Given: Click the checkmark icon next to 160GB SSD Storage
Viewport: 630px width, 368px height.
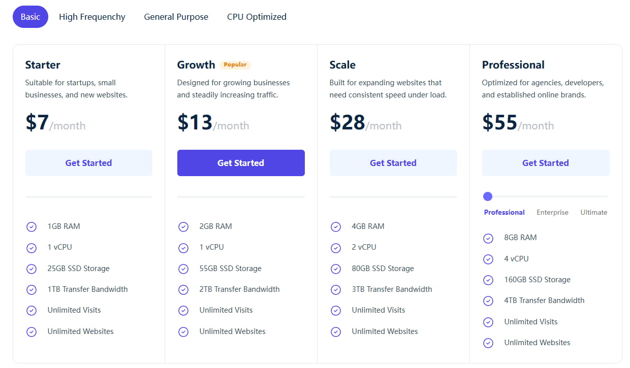Looking at the screenshot, I should [x=488, y=280].
